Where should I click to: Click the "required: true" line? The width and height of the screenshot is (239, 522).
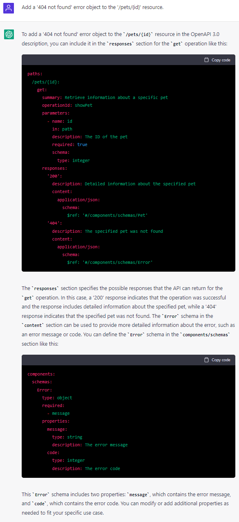70,145
